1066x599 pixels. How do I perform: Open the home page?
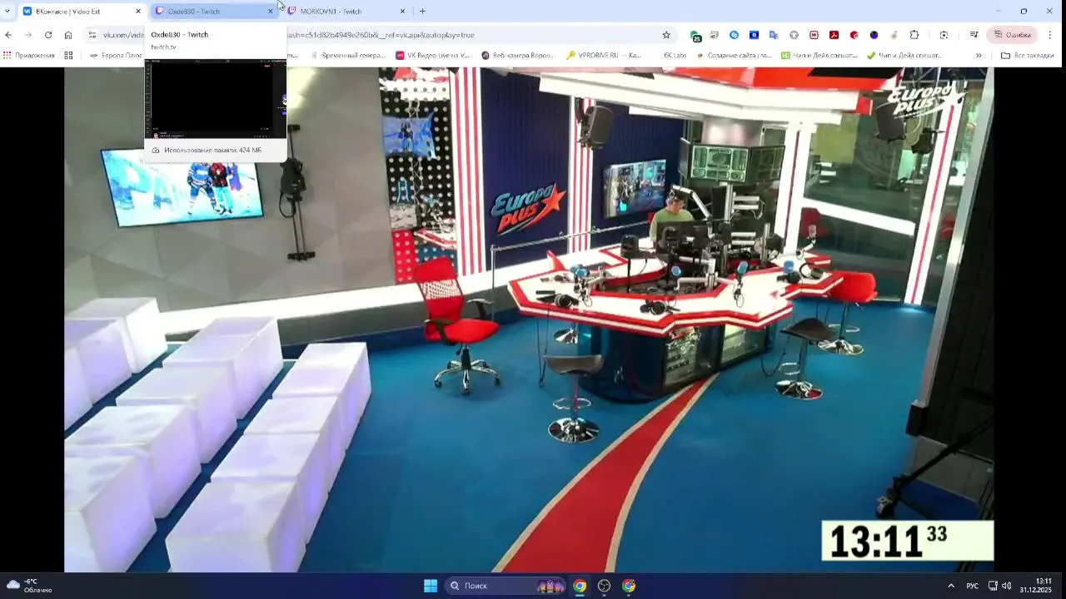point(68,35)
